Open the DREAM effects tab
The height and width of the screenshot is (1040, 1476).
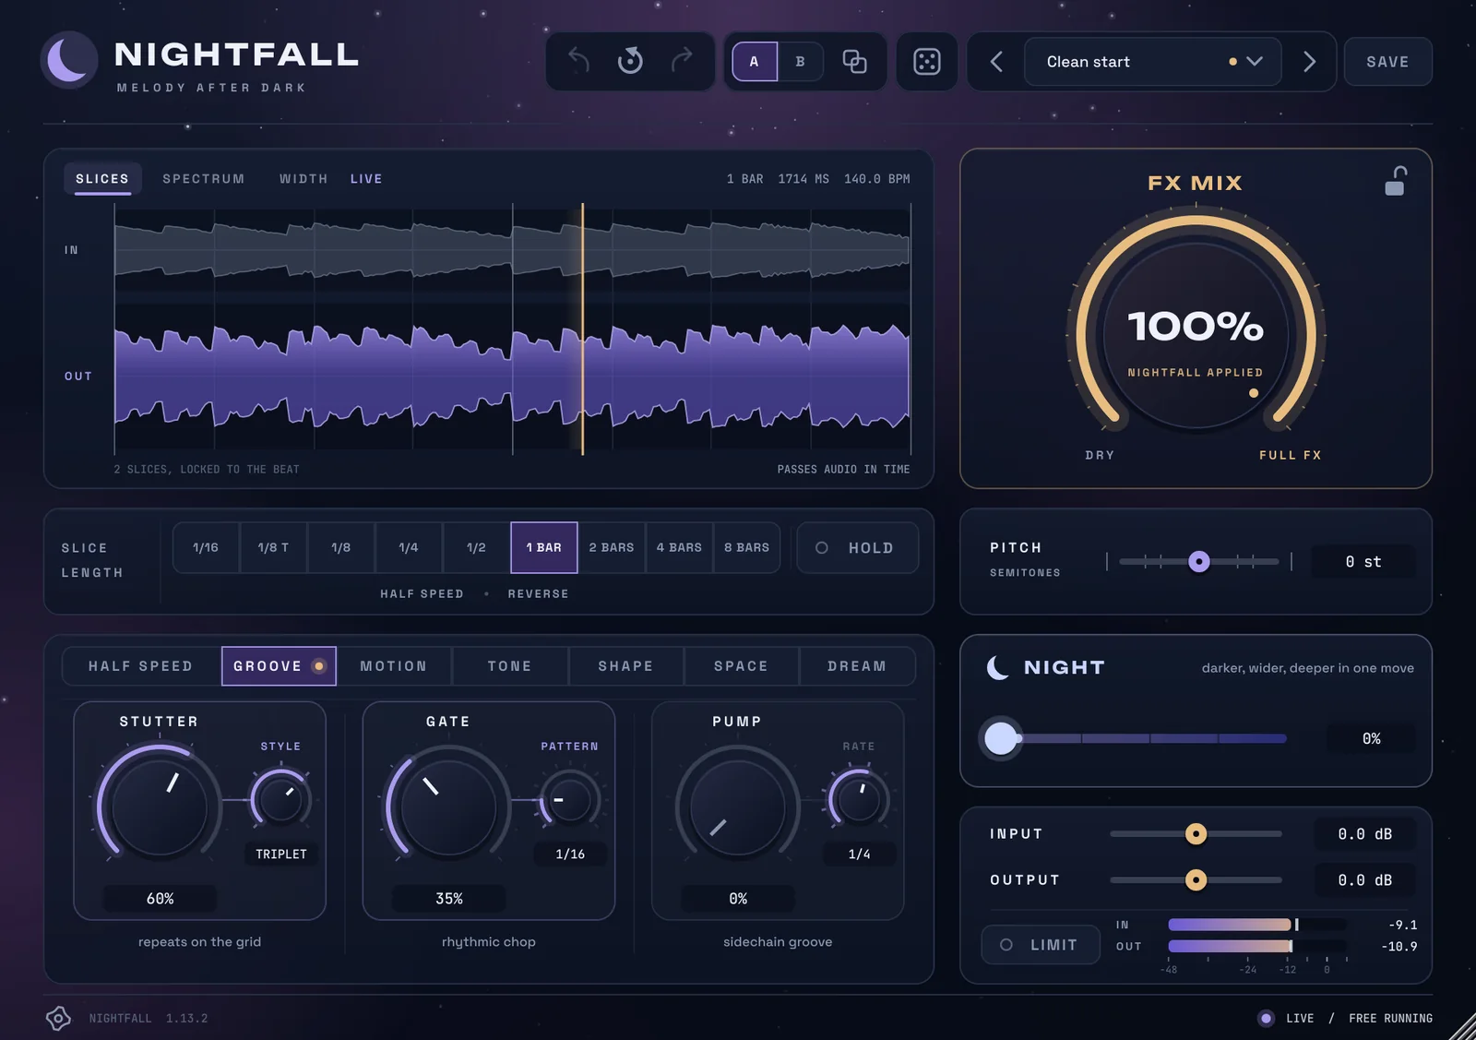[857, 666]
